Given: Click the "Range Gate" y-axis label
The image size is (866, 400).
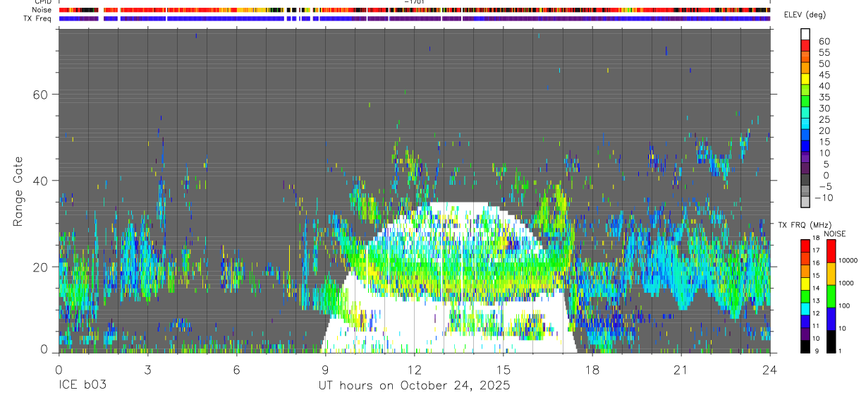Looking at the screenshot, I should click(18, 192).
